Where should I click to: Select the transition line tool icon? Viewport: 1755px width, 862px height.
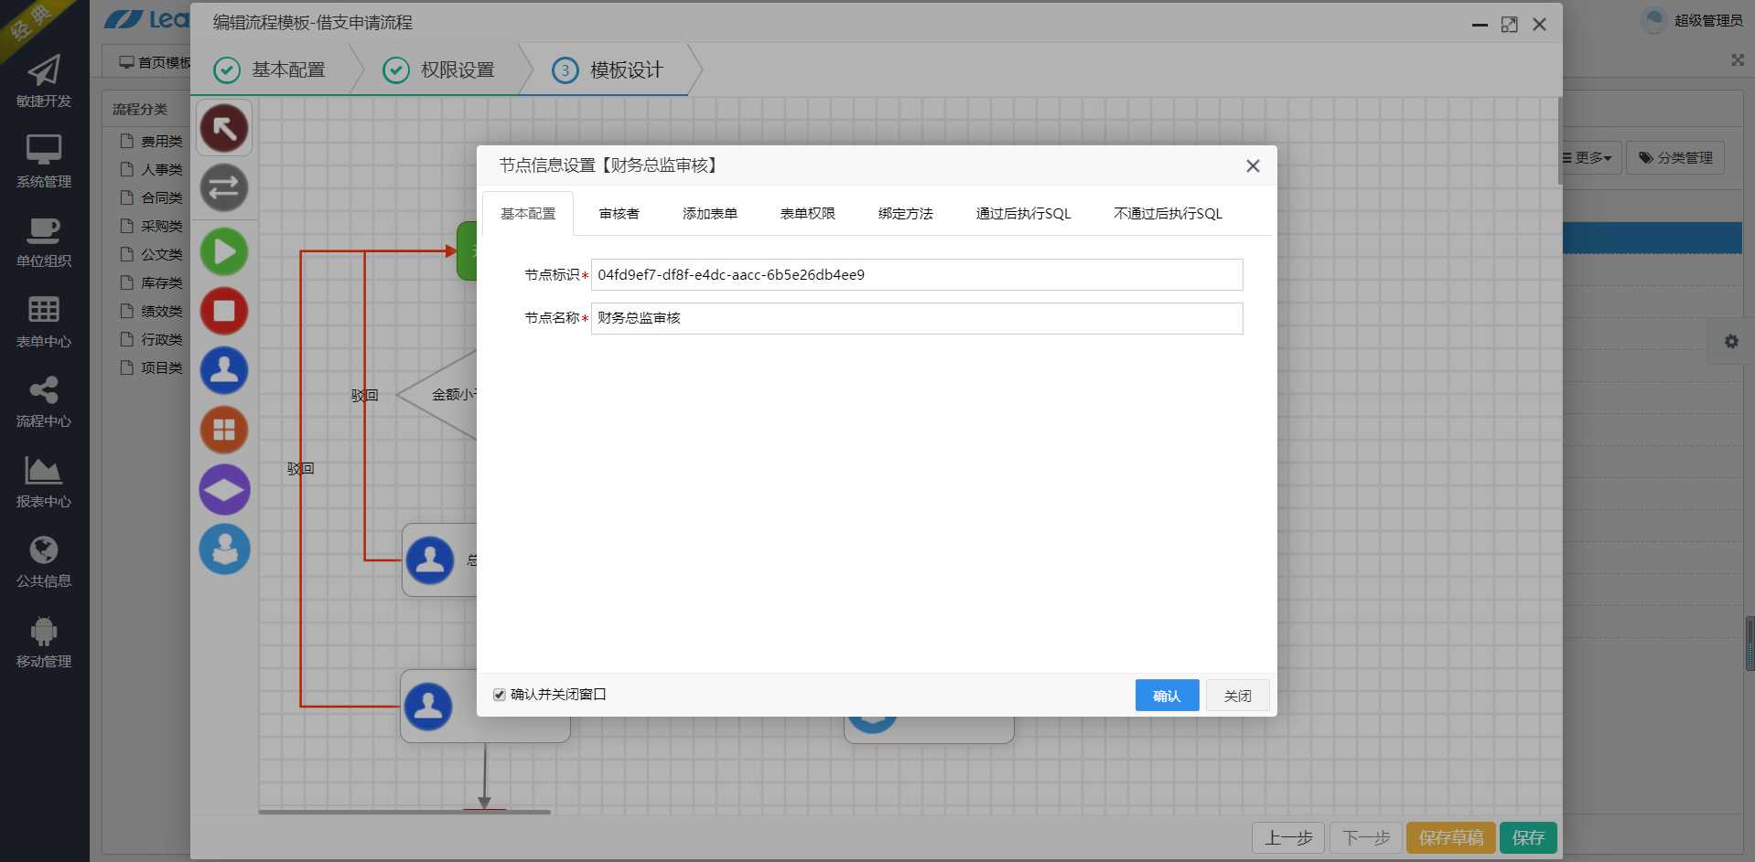pos(224,187)
